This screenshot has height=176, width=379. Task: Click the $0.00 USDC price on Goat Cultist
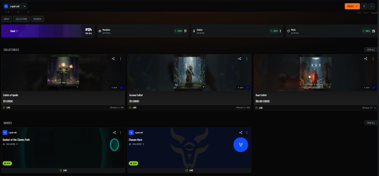(x=263, y=101)
